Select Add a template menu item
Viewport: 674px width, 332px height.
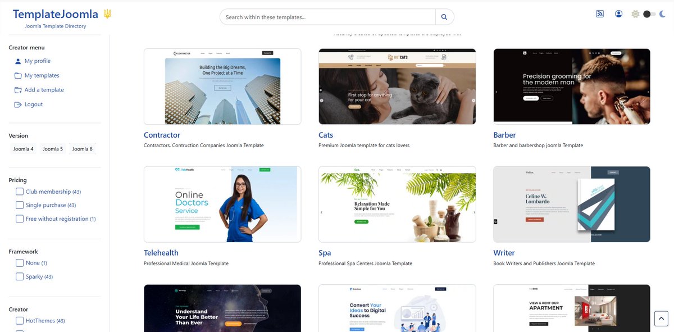[44, 90]
